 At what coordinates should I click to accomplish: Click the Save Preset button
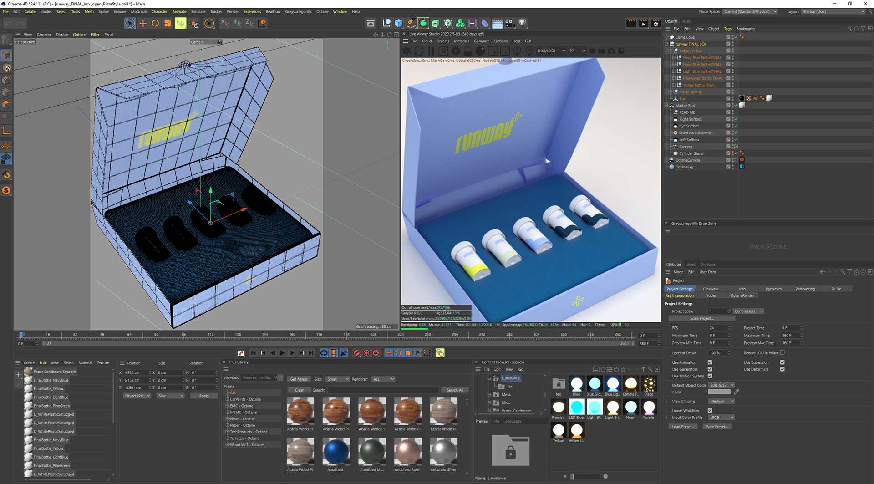[x=716, y=427]
